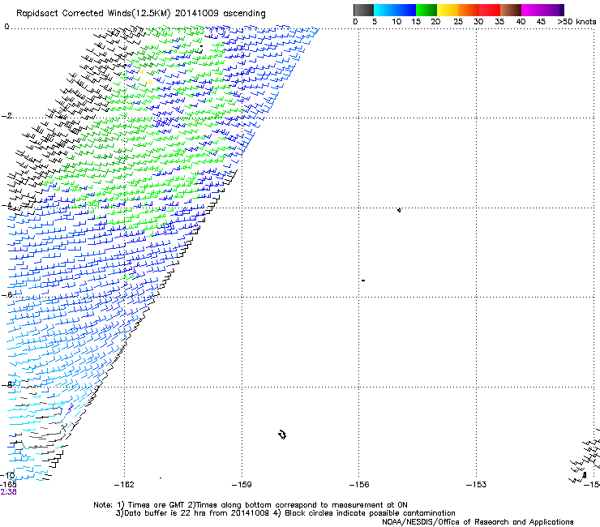Click the dark purple >50 knots legend segment

pyautogui.click(x=561, y=10)
